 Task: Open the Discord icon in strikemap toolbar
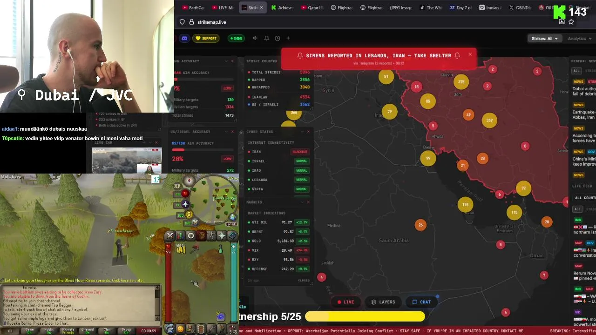(x=184, y=39)
